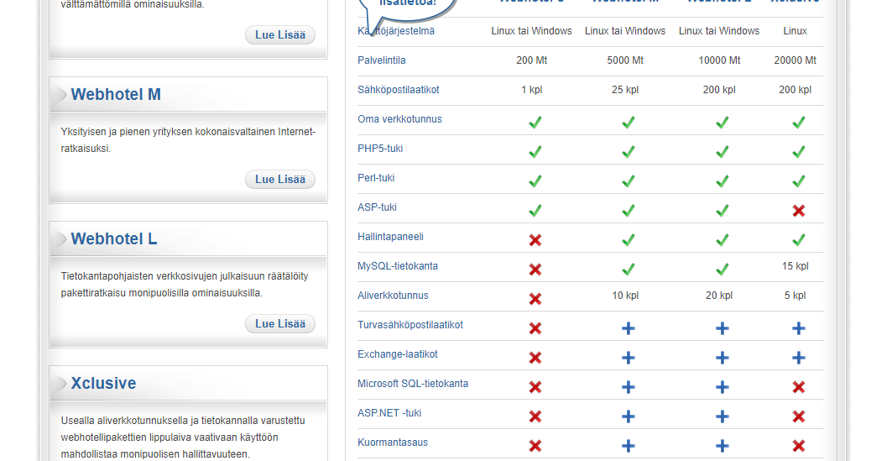Click first red cross in Kuormantasaus row
The height and width of the screenshot is (461, 887).
point(535,446)
